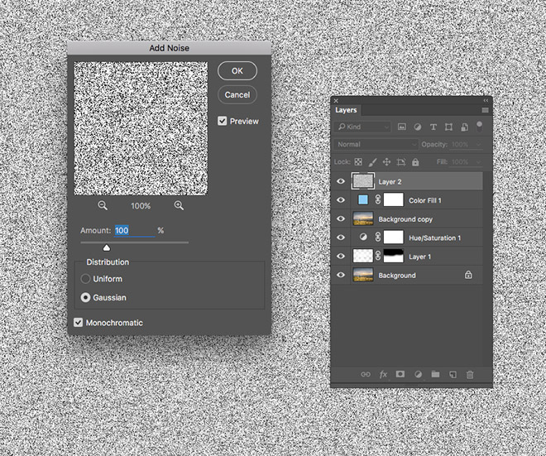Cancel the Add Noise dialog

(237, 94)
